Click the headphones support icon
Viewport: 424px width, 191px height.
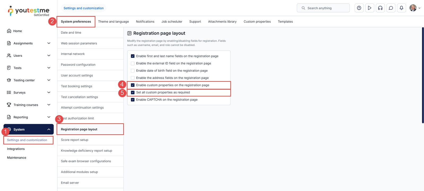[380, 8]
